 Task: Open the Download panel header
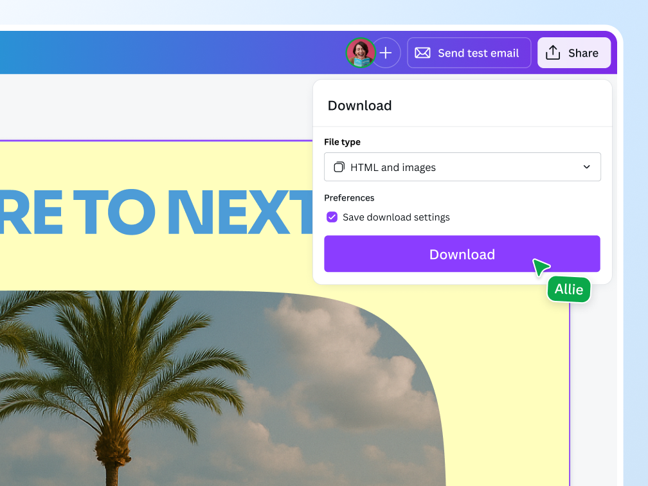(x=360, y=105)
